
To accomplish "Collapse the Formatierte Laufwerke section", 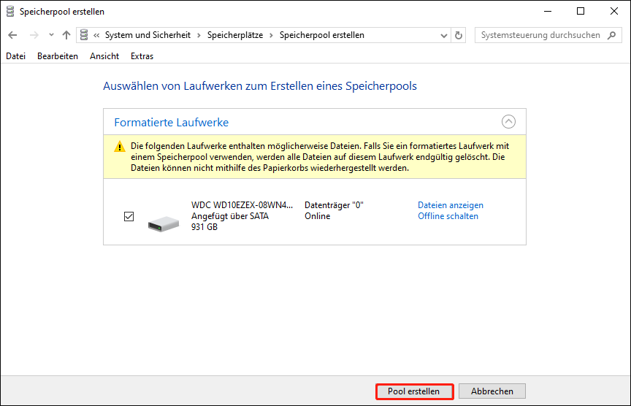I will click(509, 122).
